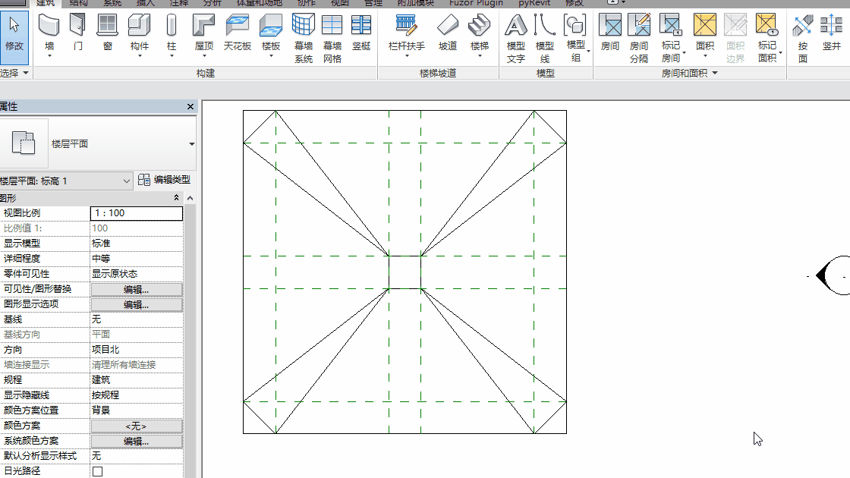Select the Ramp (坡道) tool

click(x=448, y=33)
